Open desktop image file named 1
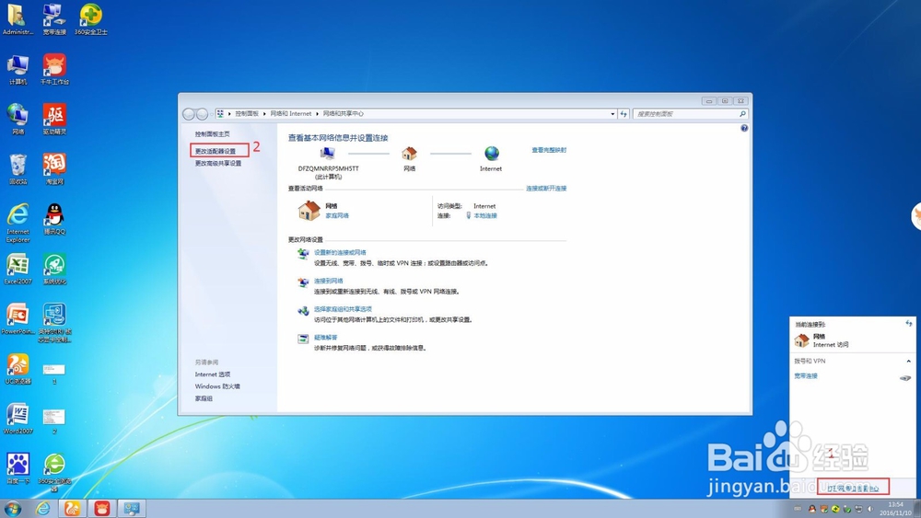 [54, 374]
